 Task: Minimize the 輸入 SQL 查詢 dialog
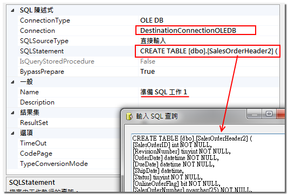tap(255, 114)
